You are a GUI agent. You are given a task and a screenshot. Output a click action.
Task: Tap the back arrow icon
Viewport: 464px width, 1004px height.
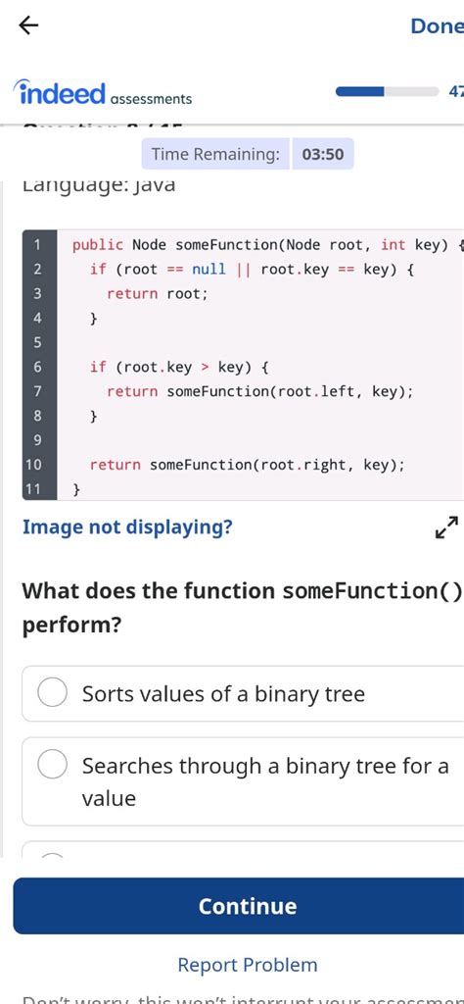28,25
